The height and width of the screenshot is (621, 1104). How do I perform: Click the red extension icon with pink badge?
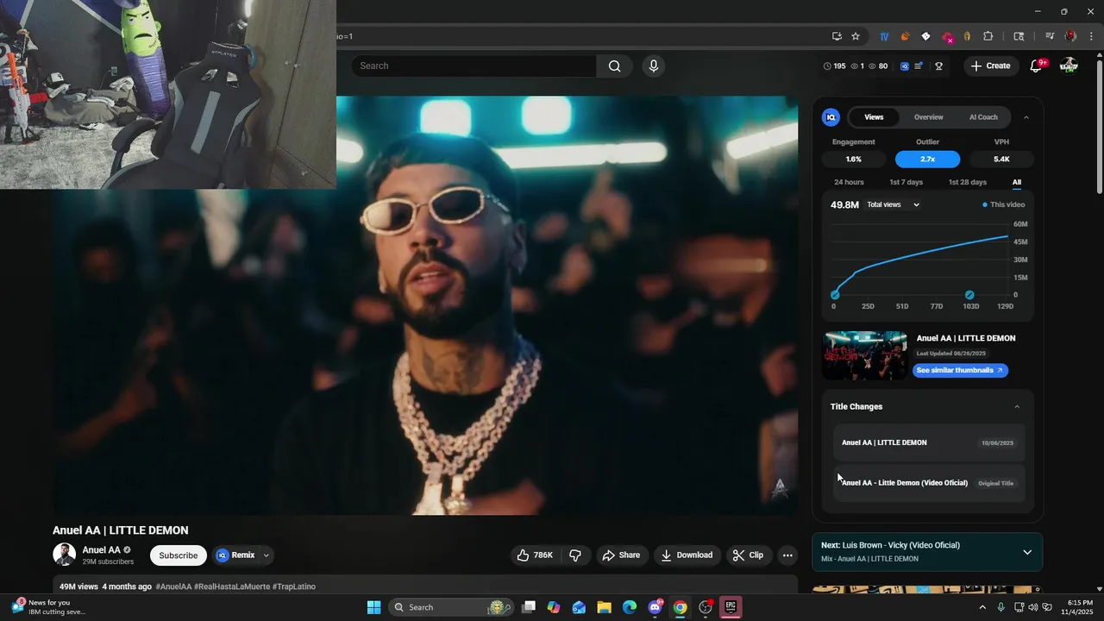[947, 37]
